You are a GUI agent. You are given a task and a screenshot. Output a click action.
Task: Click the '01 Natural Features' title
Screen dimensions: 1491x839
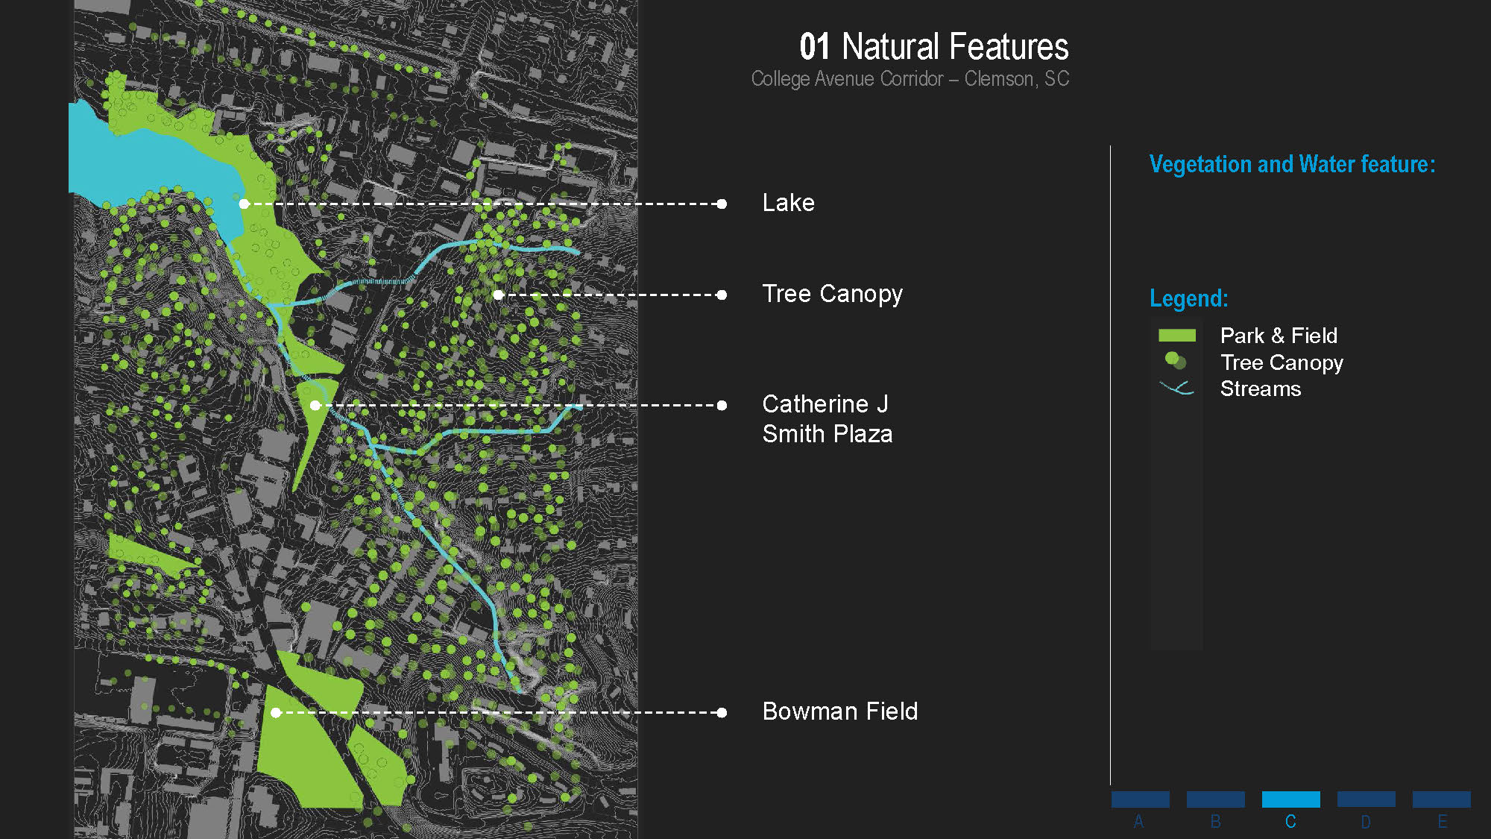click(933, 46)
